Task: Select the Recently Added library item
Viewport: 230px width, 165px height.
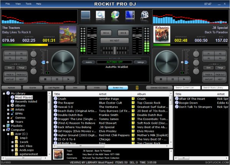Action: click(26, 101)
